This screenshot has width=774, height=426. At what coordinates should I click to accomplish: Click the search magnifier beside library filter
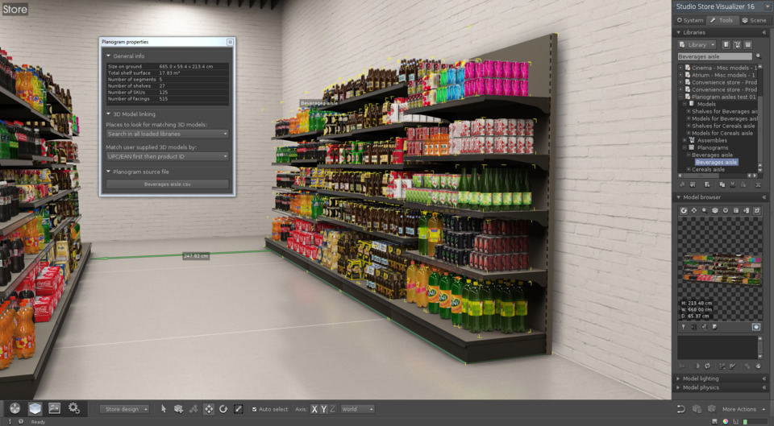click(x=758, y=56)
